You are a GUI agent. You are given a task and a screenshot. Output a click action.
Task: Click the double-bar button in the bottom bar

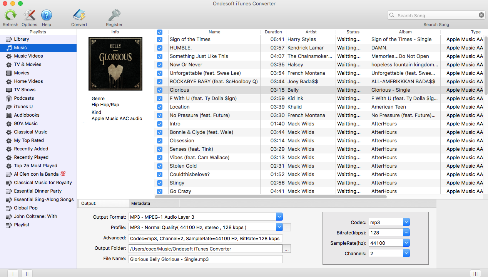(27, 274)
